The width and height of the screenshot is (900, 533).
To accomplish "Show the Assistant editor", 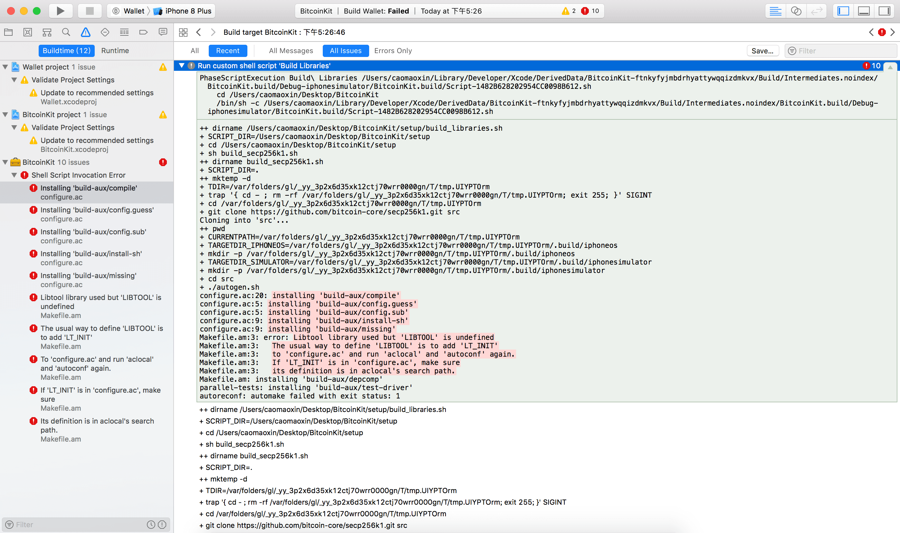I will tap(796, 11).
